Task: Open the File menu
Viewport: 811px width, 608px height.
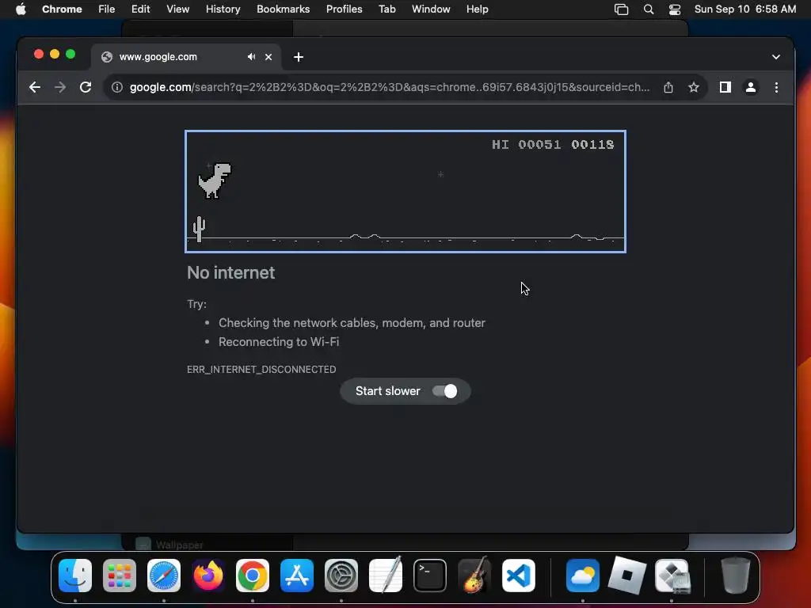Action: click(x=107, y=9)
